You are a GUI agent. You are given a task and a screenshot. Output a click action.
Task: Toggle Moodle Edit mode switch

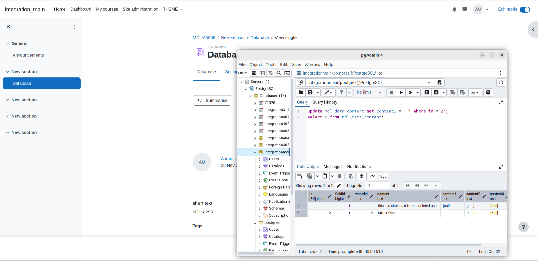525,10
